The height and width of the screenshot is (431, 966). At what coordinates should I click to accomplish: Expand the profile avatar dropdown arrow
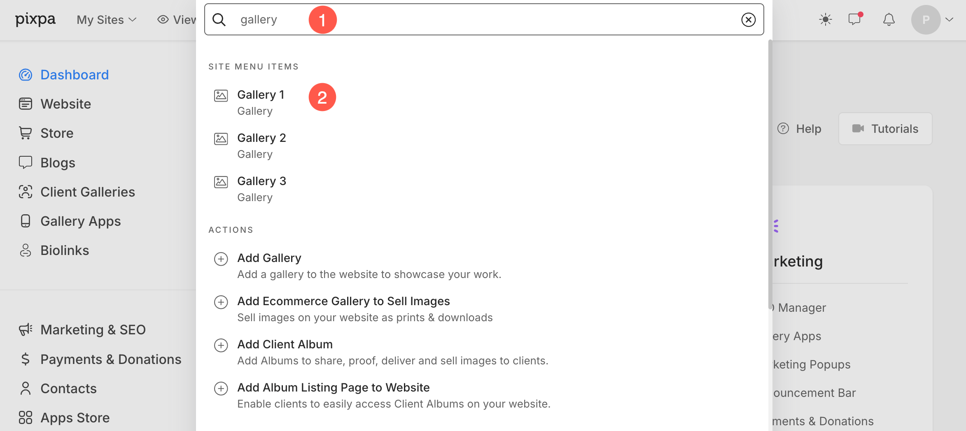click(950, 20)
